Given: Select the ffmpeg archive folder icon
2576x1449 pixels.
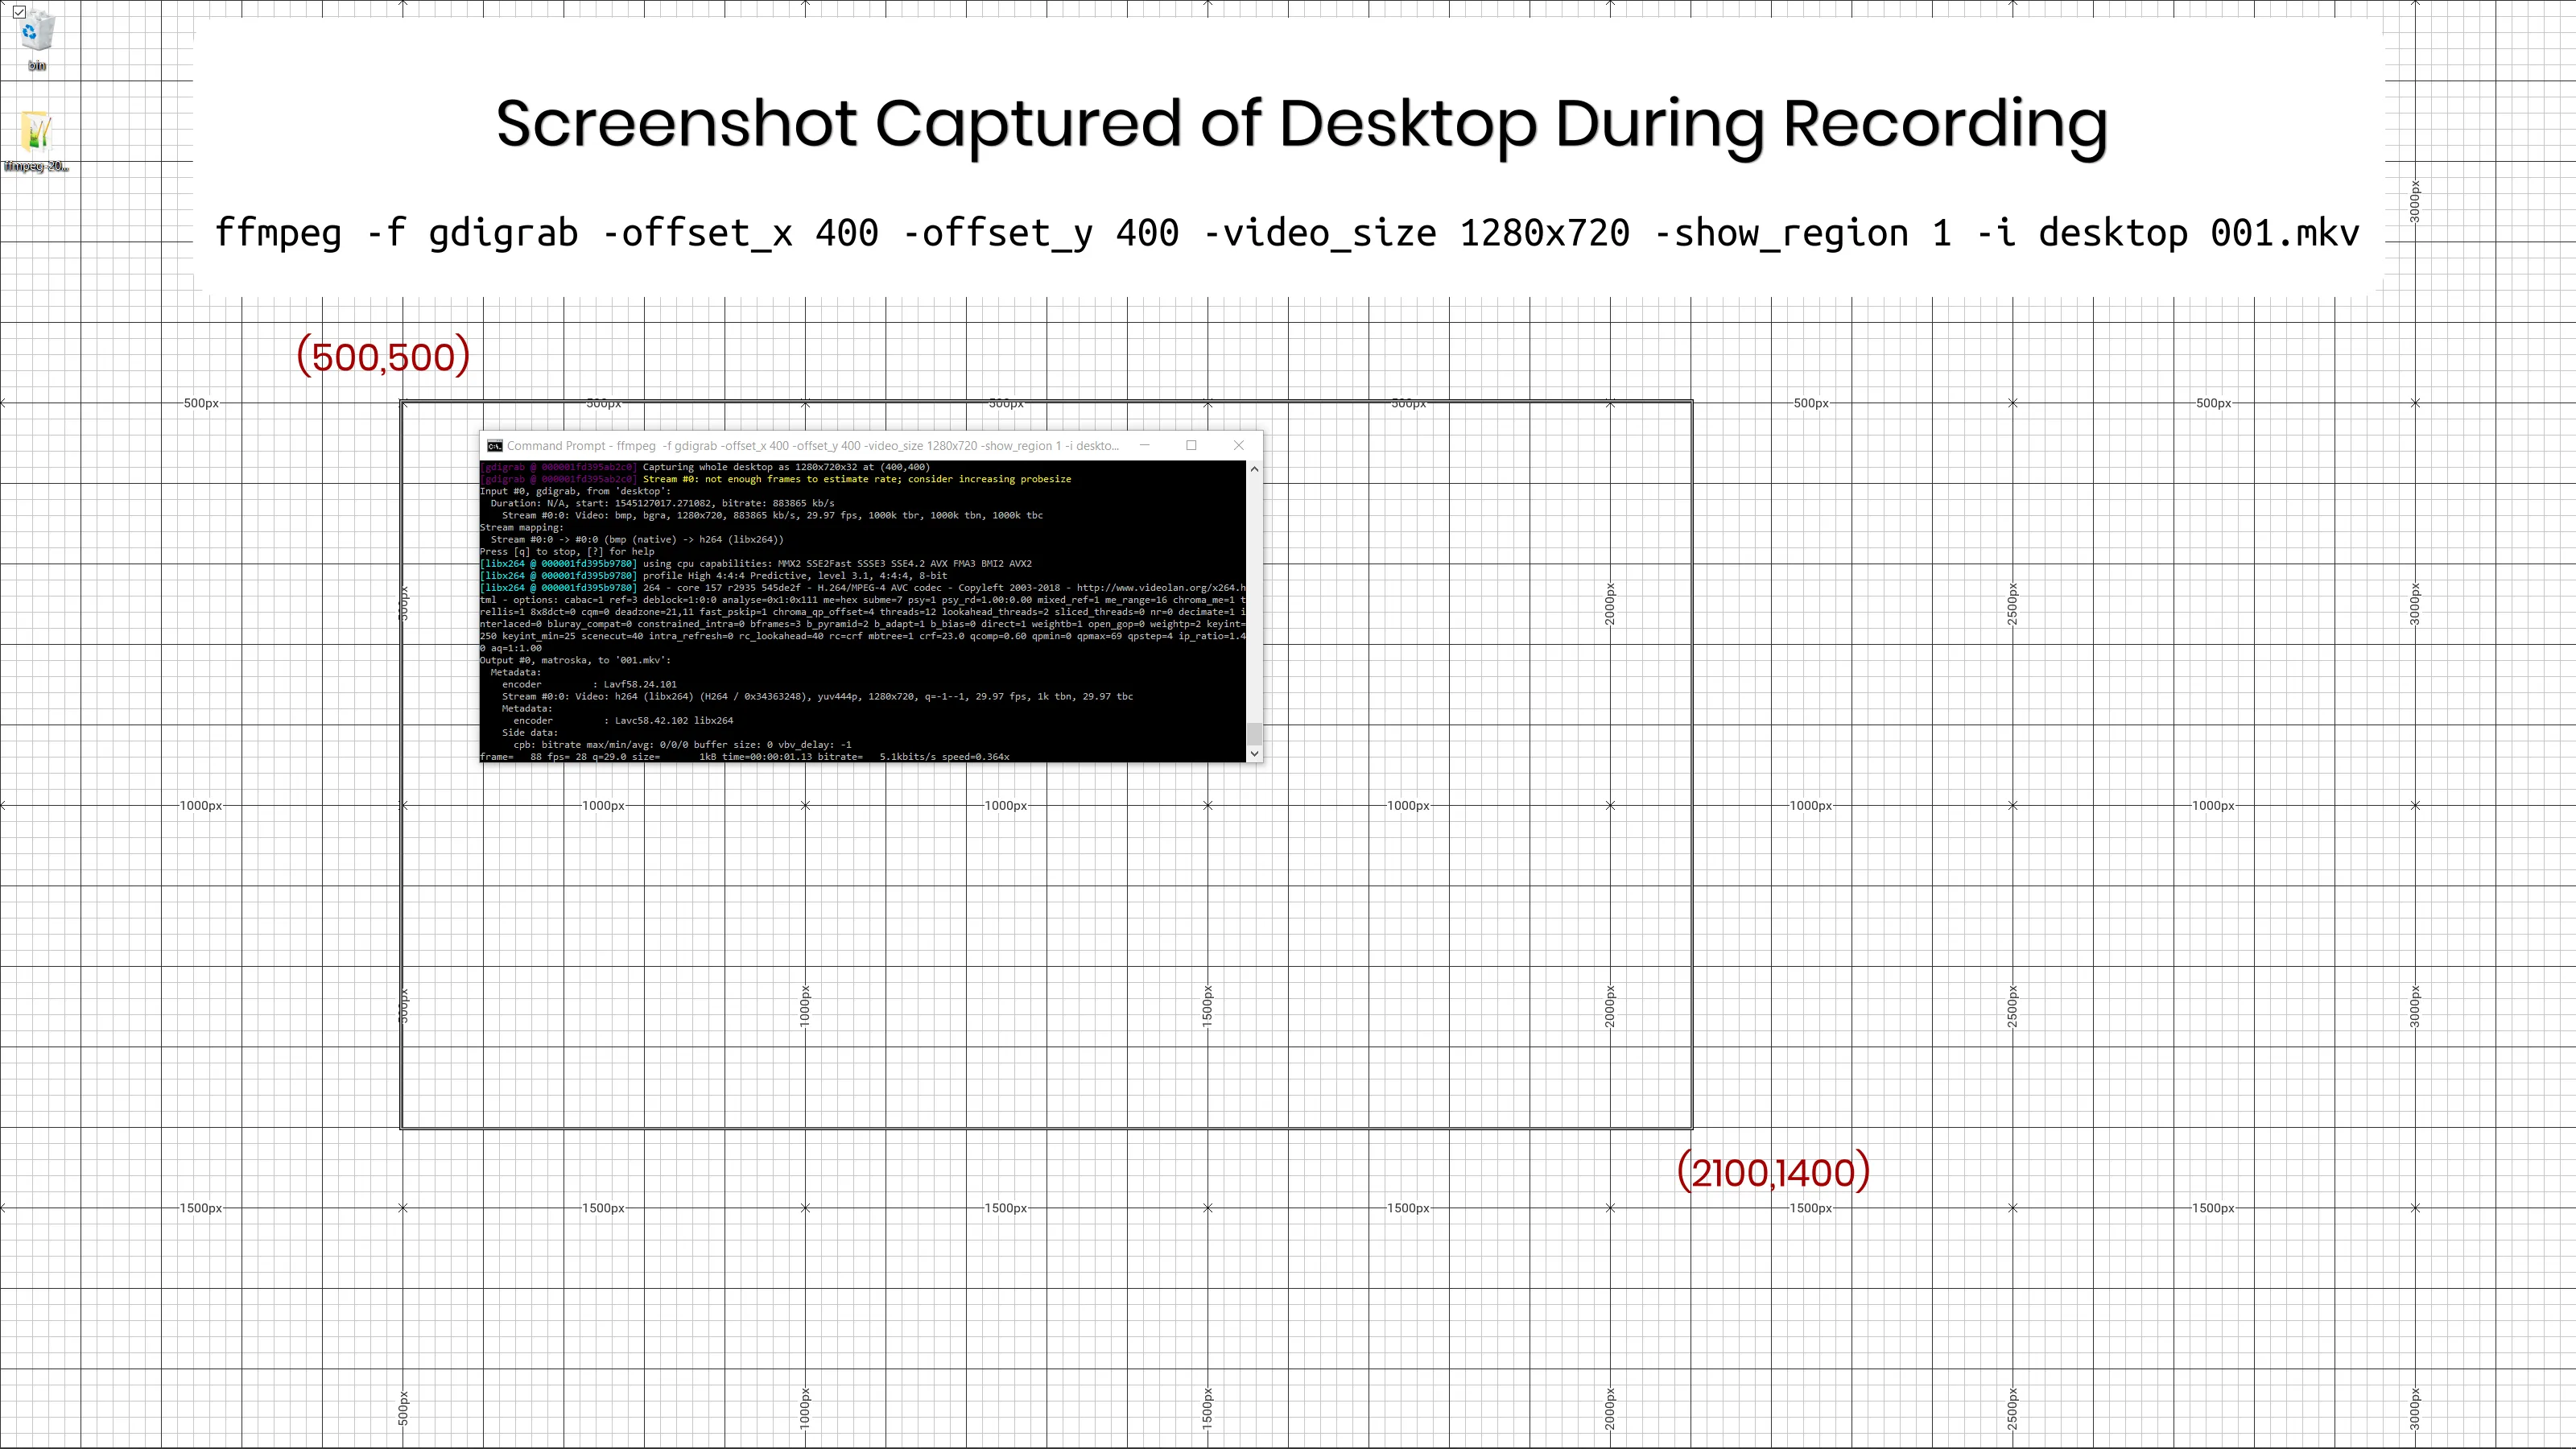Looking at the screenshot, I should tap(37, 132).
